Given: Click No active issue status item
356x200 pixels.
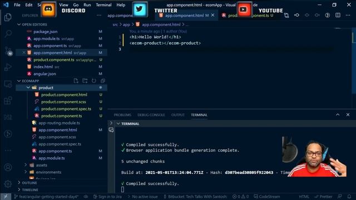Looking at the screenshot, I should (x=142, y=197).
